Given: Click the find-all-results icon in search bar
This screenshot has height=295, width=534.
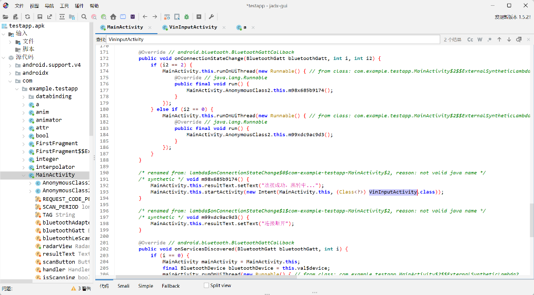Looking at the screenshot, I should tap(519, 39).
